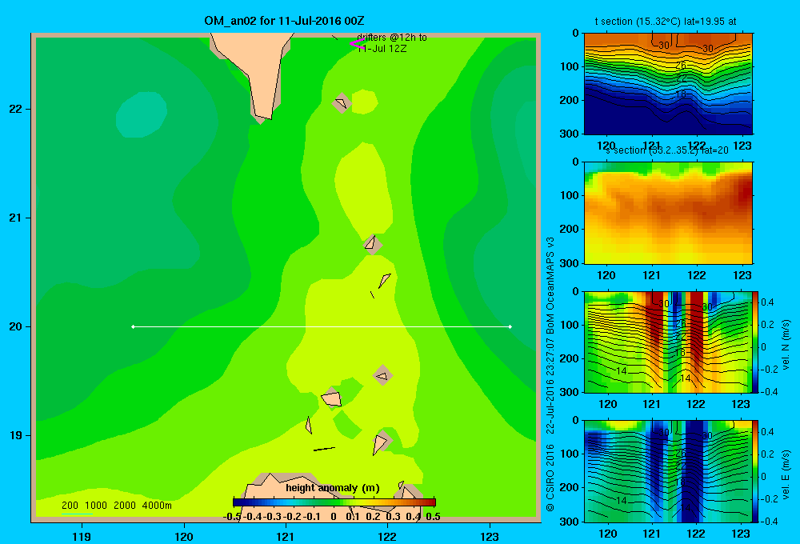Click the "vel. N (m/s)" axis label
The image size is (800, 544).
[x=786, y=345]
